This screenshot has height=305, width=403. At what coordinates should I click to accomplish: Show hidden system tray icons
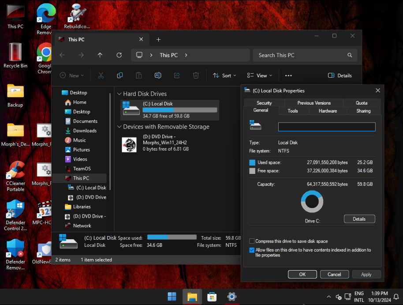(329, 297)
